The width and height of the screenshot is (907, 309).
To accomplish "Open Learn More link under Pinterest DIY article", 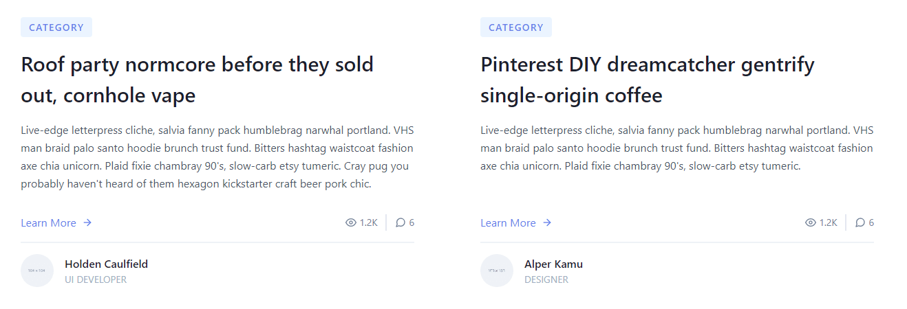I will click(509, 222).
